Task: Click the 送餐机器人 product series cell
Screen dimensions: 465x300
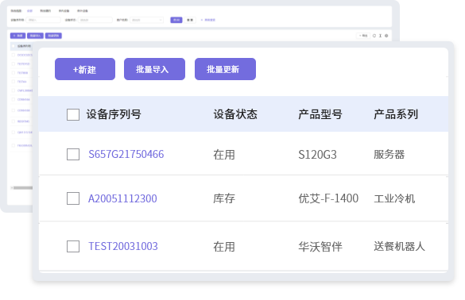Action: tap(399, 246)
